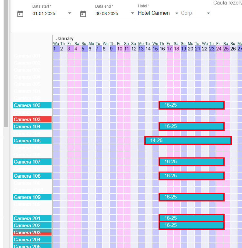This screenshot has width=242, height=248.
Task: Click the vertical scrollbar thumb at left
Action: 6,63
